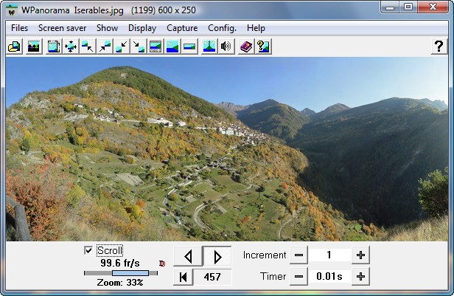Click the center-window icon with four arrows
The width and height of the screenshot is (454, 296).
coord(71,47)
